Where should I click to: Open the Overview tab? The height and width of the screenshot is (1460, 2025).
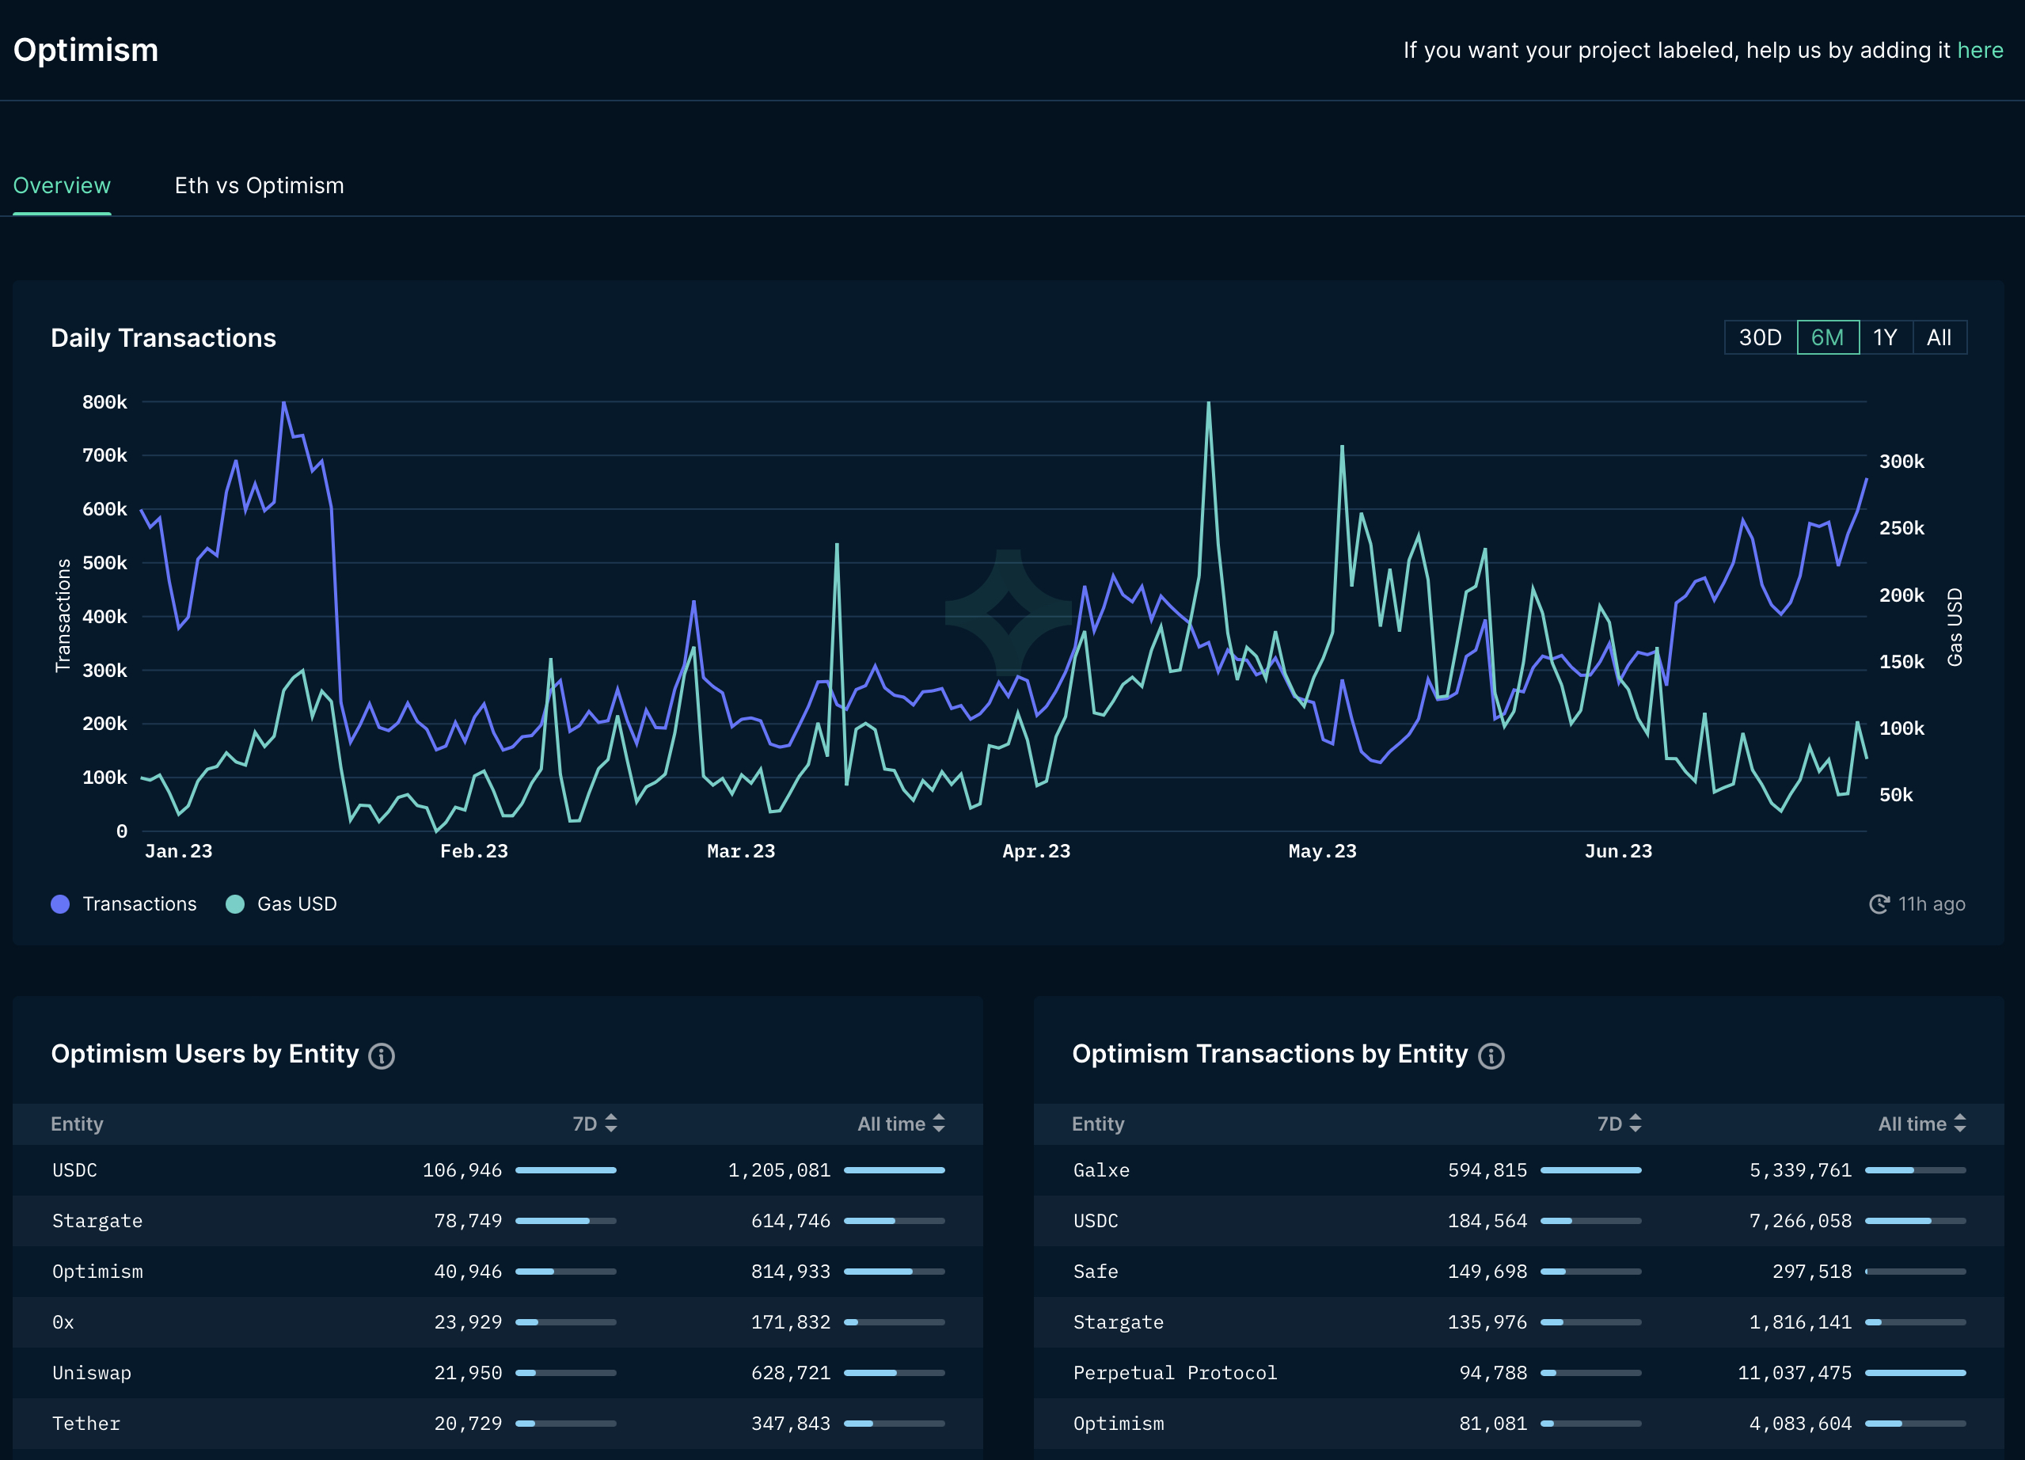coord(62,186)
